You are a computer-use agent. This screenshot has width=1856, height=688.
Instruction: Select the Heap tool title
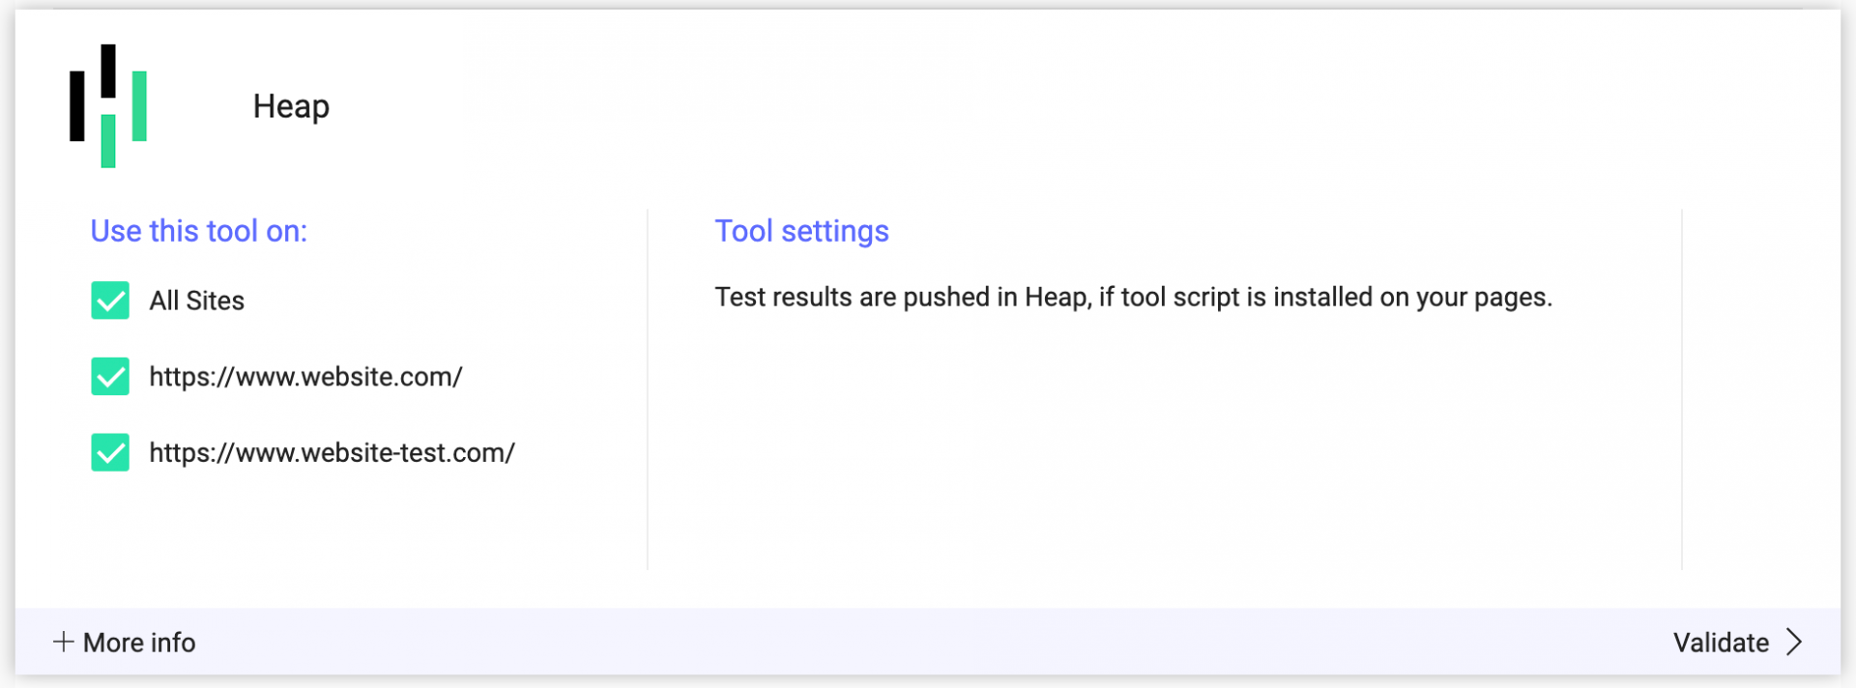pos(291,106)
